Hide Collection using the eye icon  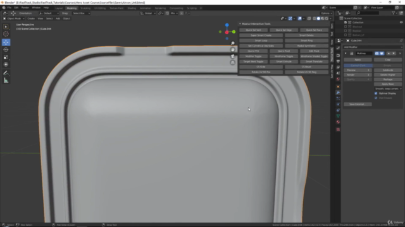click(x=401, y=23)
